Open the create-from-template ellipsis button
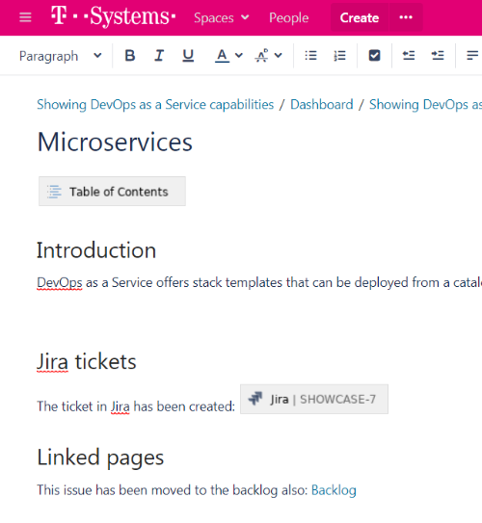The height and width of the screenshot is (523, 482). [406, 17]
